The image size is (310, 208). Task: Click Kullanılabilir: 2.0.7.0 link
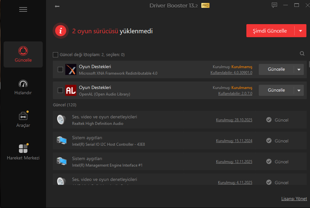point(235,94)
